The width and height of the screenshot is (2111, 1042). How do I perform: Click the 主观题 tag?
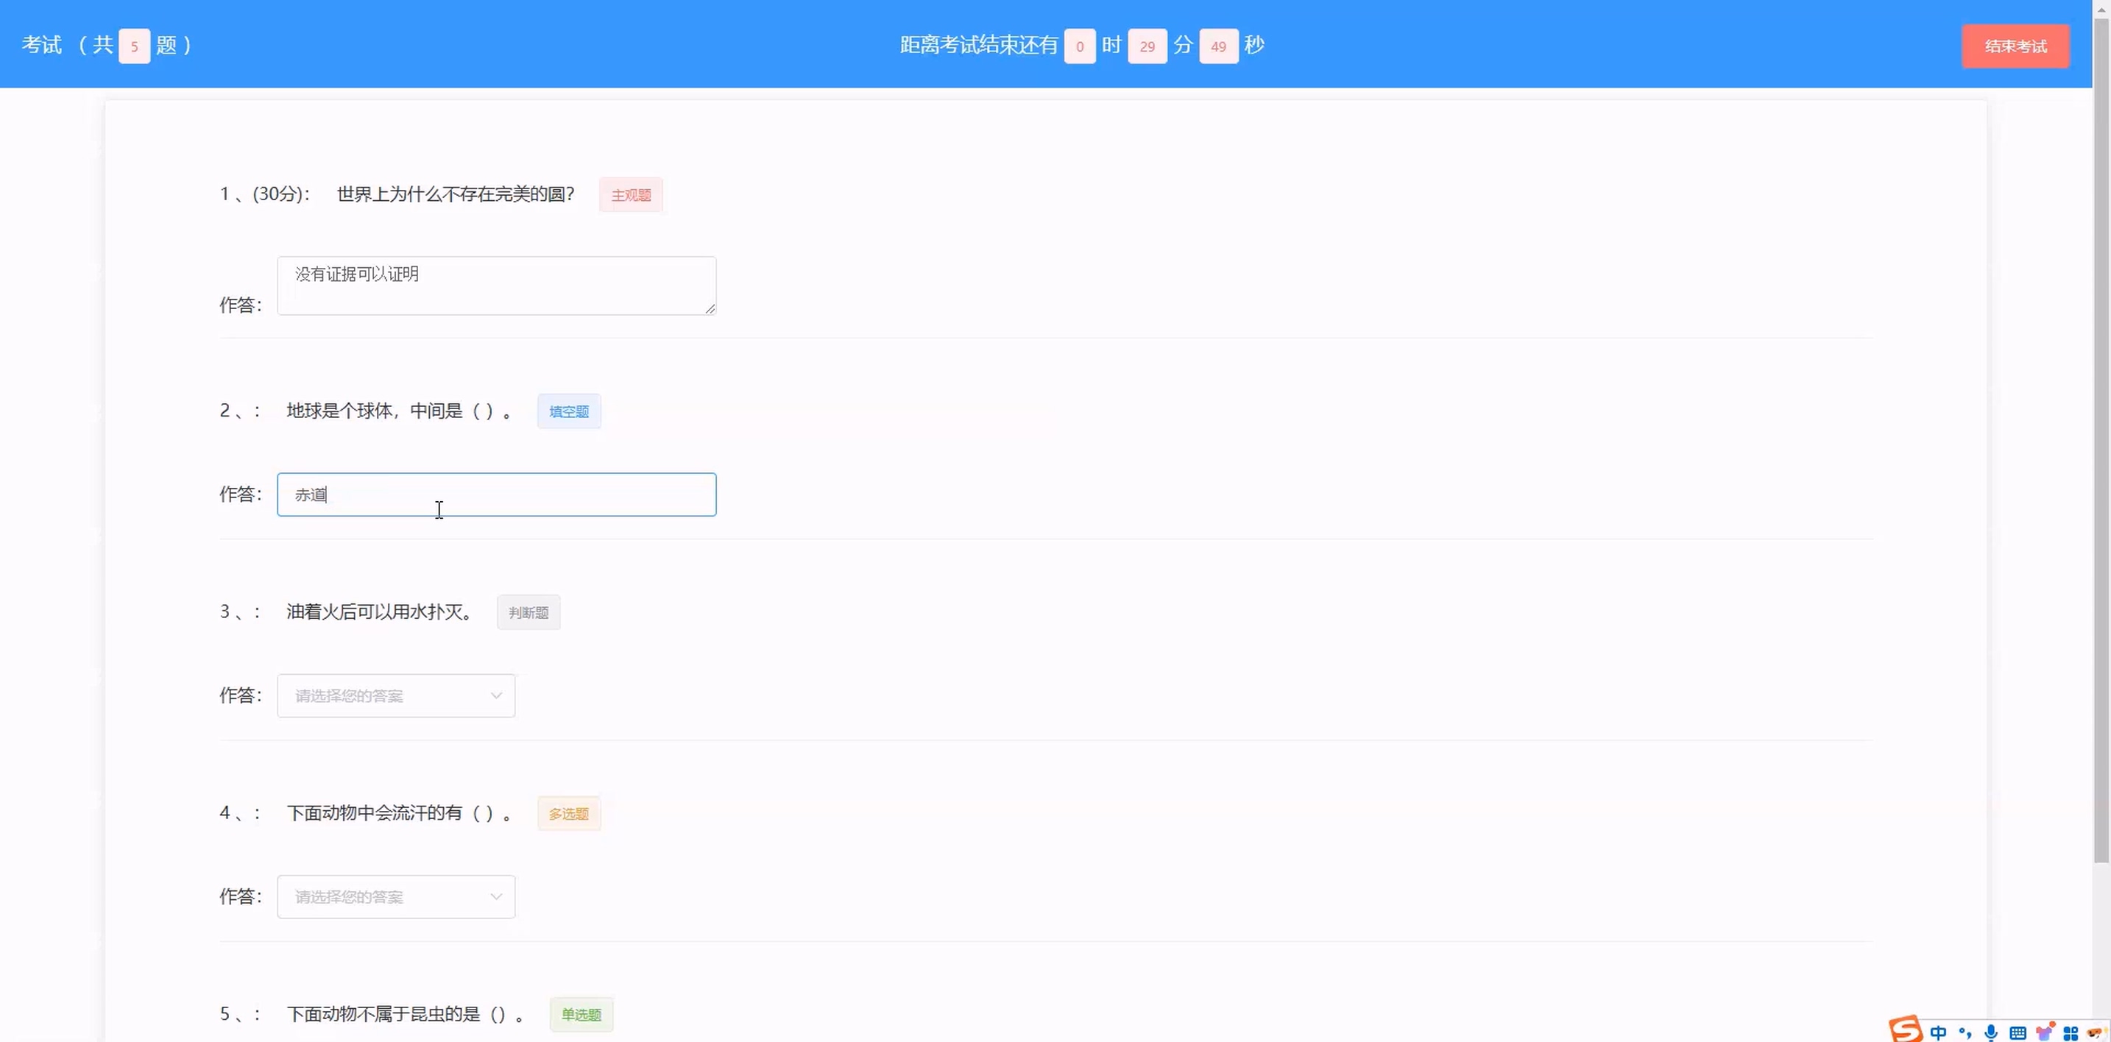630,195
